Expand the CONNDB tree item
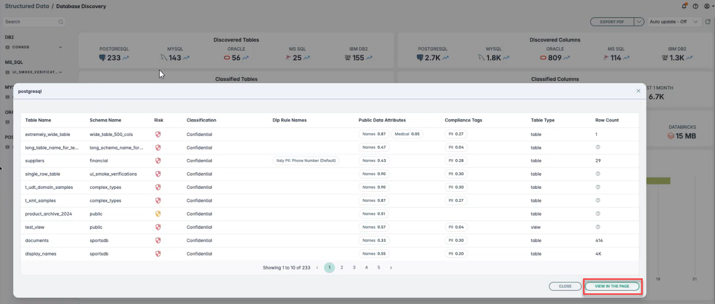Viewport: 715px width, 304px height. tap(61, 47)
